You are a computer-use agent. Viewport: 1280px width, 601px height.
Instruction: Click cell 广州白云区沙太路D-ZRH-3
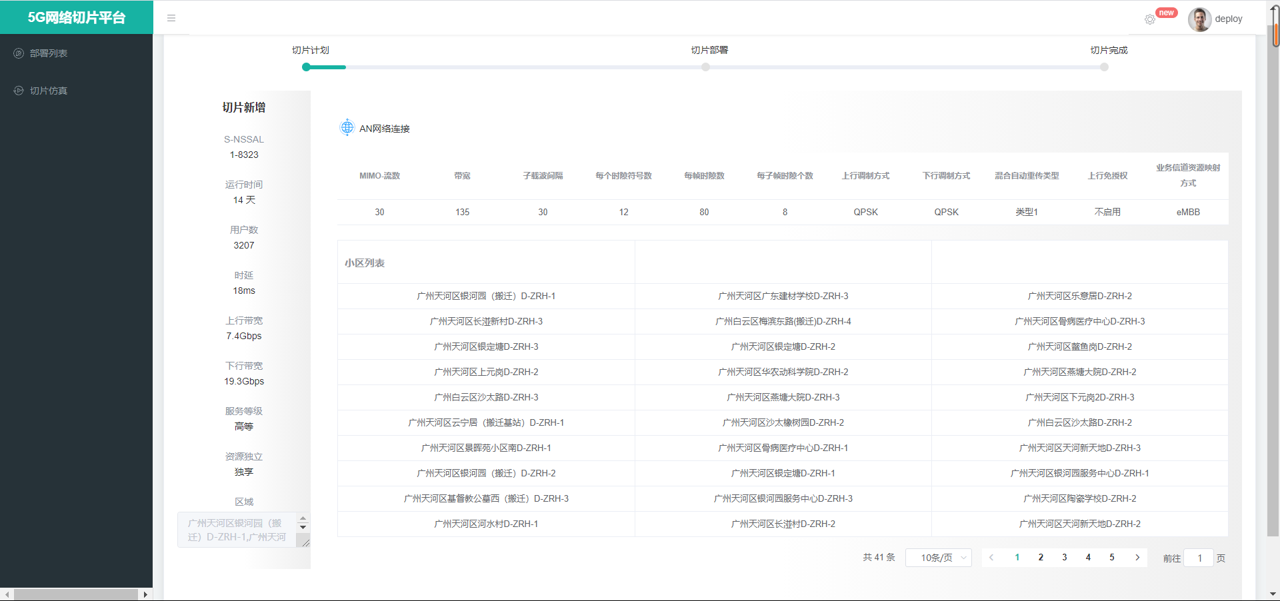pyautogui.click(x=486, y=397)
